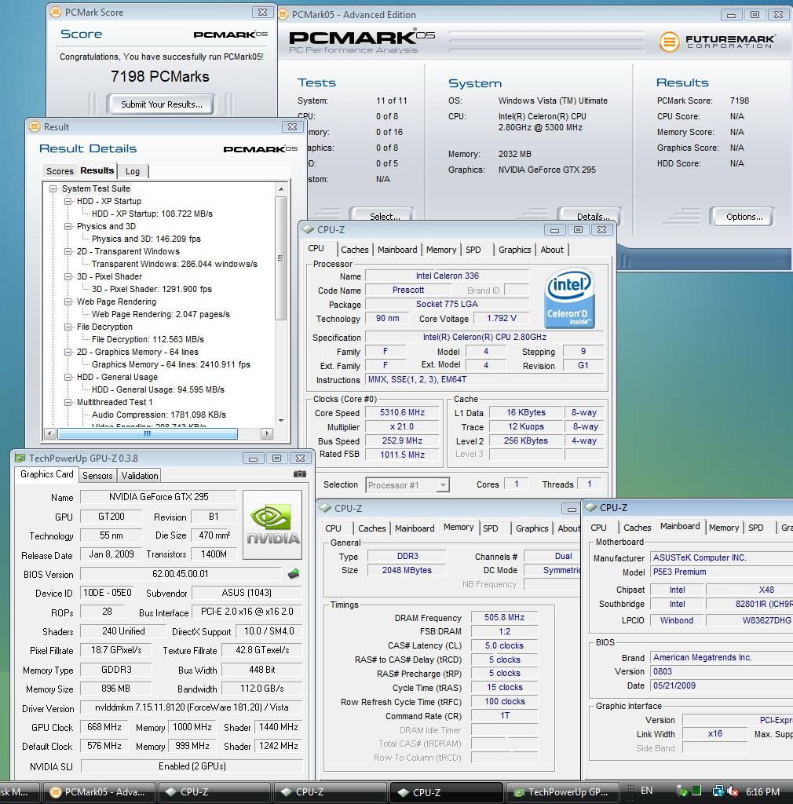Click the GPU-Z screenshot camera icon
793x804 pixels.
click(300, 474)
